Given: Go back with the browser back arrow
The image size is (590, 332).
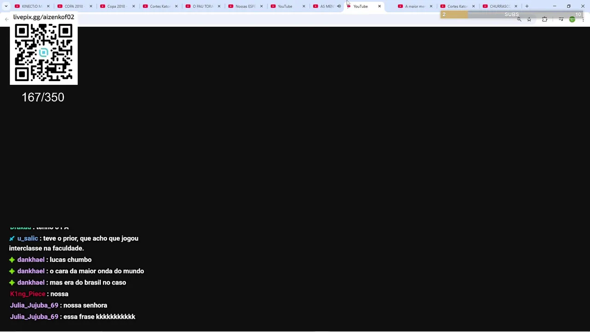Looking at the screenshot, I should pos(6,19).
